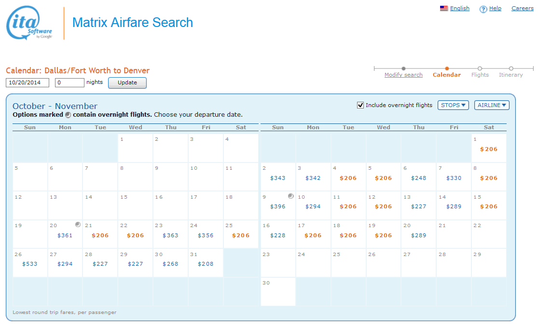538x326 pixels.
Task: Uncheck Include overnight flights checkbox
Action: pyautogui.click(x=360, y=105)
